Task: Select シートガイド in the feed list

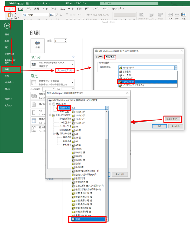Action: point(148,75)
